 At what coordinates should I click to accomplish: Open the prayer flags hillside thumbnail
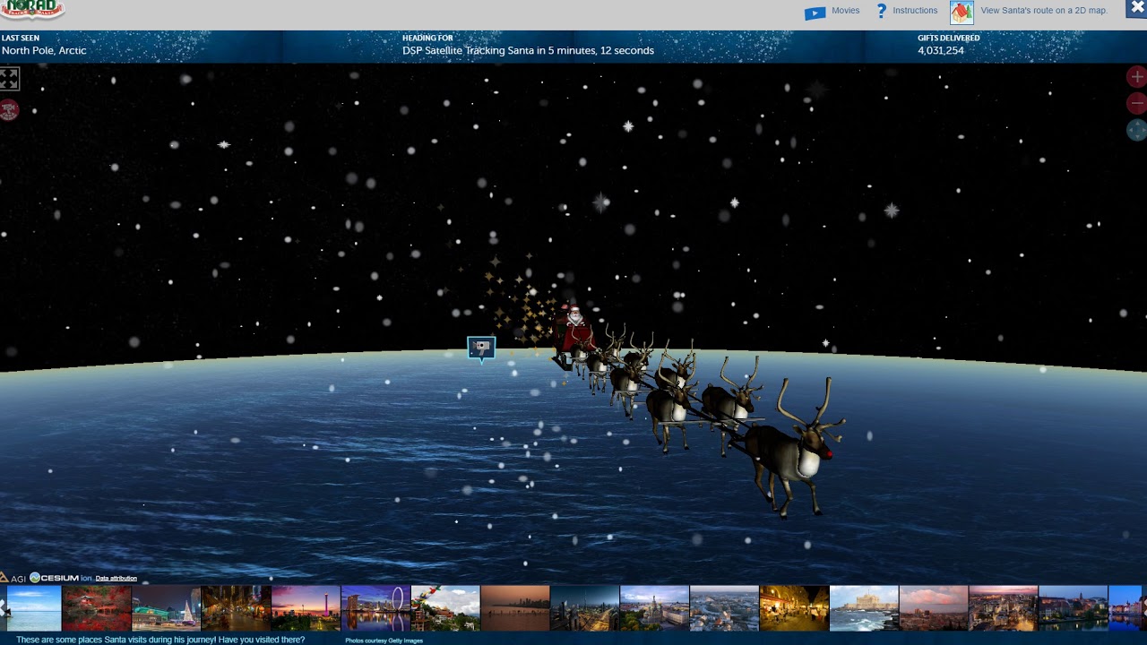point(446,608)
